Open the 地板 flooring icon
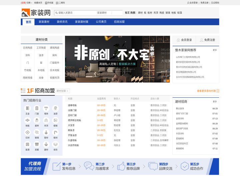 pyautogui.click(x=28, y=120)
